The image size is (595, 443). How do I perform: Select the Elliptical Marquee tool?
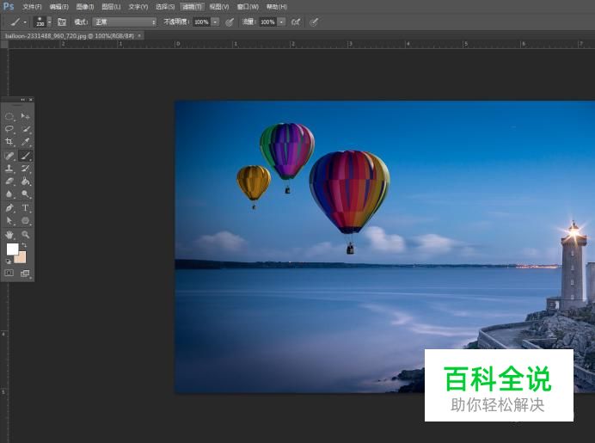(x=9, y=116)
